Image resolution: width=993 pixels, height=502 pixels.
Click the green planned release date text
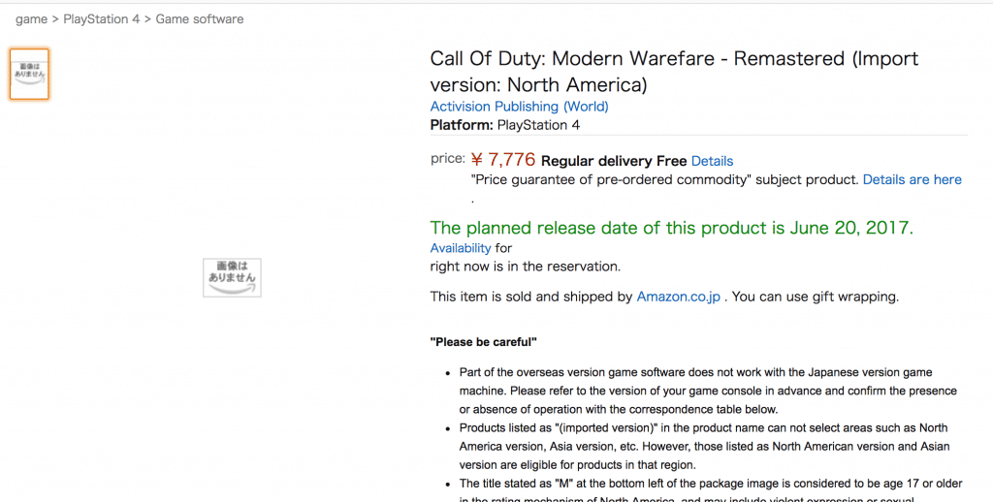coord(672,229)
